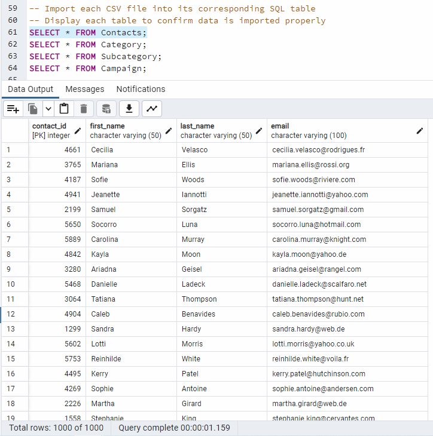This screenshot has height=436, width=433.
Task: Click first_name cell 'Martha'
Action: point(131,404)
